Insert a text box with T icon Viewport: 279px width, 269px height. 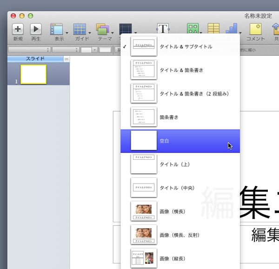pyautogui.click(x=163, y=28)
